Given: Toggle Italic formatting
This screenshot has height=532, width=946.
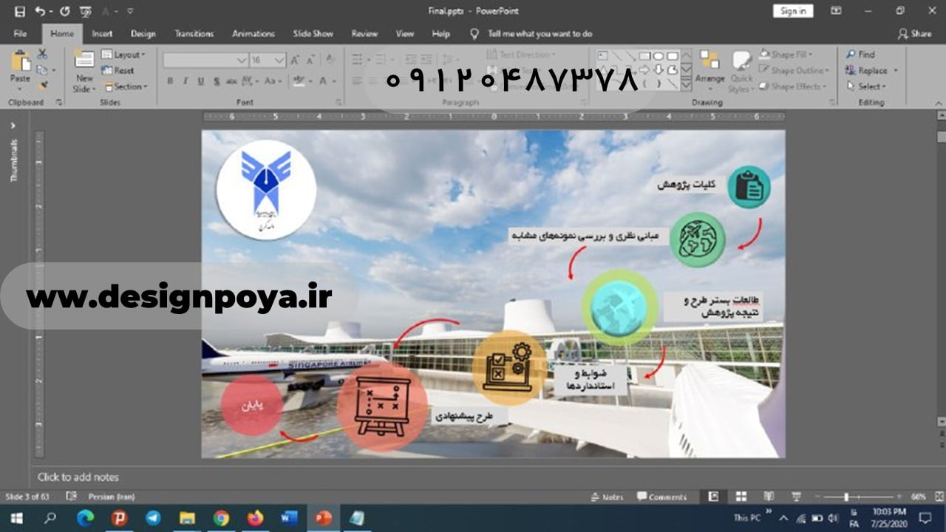Looking at the screenshot, I should pos(185,81).
